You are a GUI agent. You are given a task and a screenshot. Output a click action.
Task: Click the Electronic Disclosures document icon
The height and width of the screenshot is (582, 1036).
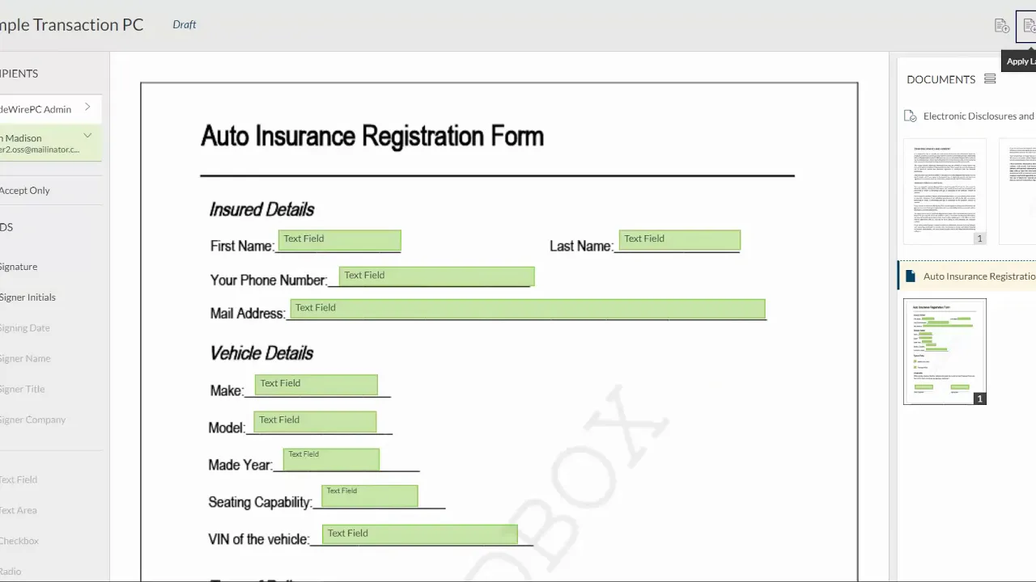click(909, 116)
